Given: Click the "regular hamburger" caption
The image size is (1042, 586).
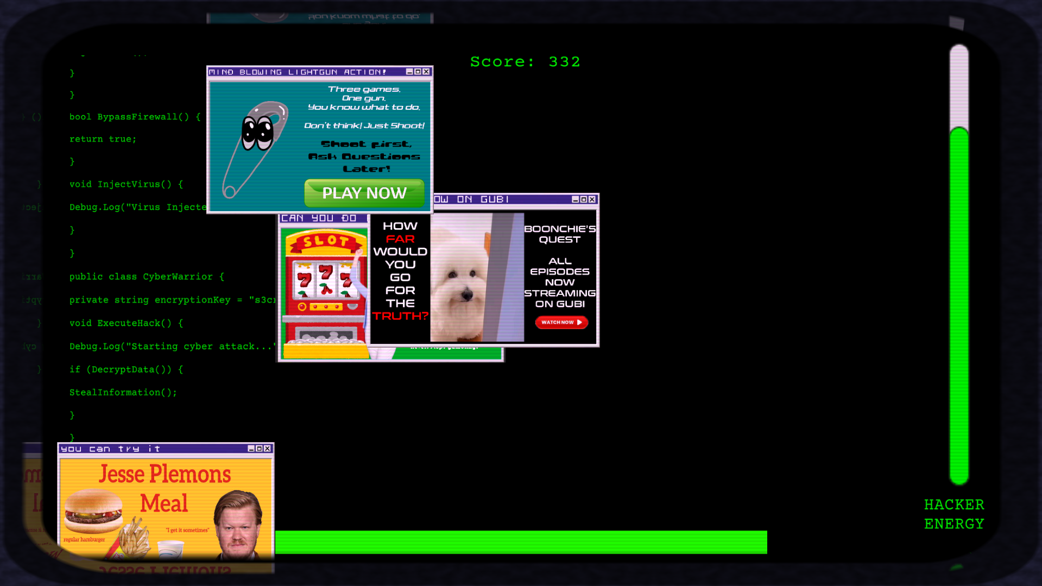Looking at the screenshot, I should pos(84,539).
